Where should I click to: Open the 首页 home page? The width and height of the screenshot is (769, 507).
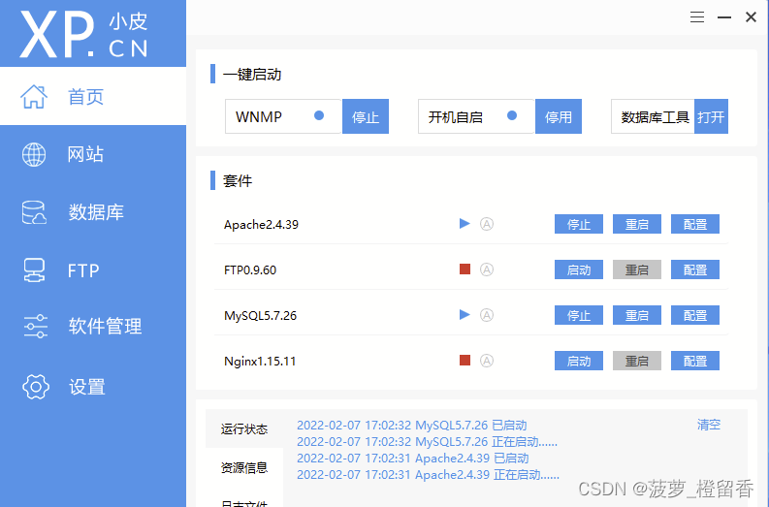point(93,96)
